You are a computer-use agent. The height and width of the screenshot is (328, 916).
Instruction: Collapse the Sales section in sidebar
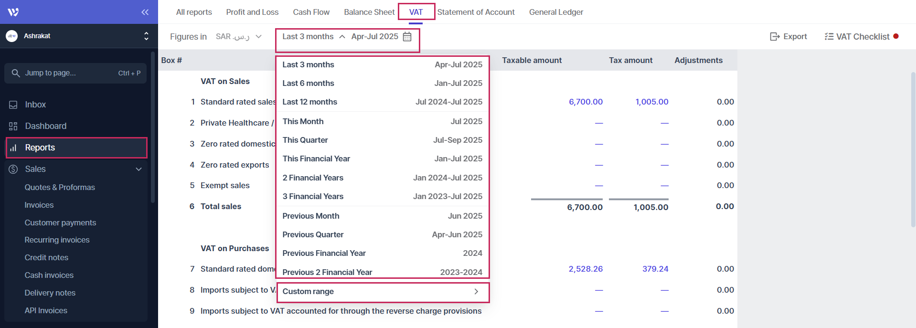[x=138, y=169]
